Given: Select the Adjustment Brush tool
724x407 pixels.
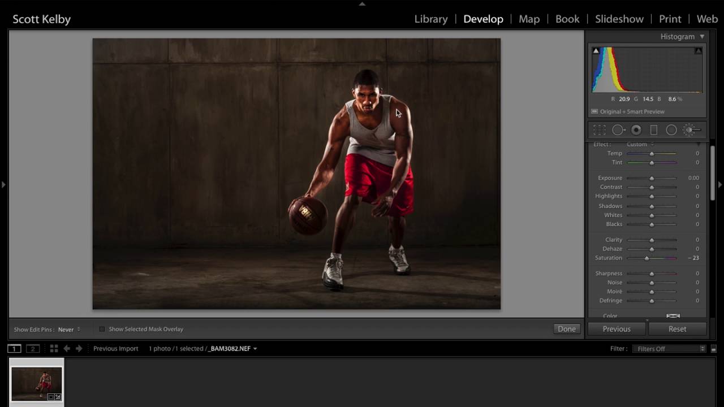Looking at the screenshot, I should [x=692, y=130].
